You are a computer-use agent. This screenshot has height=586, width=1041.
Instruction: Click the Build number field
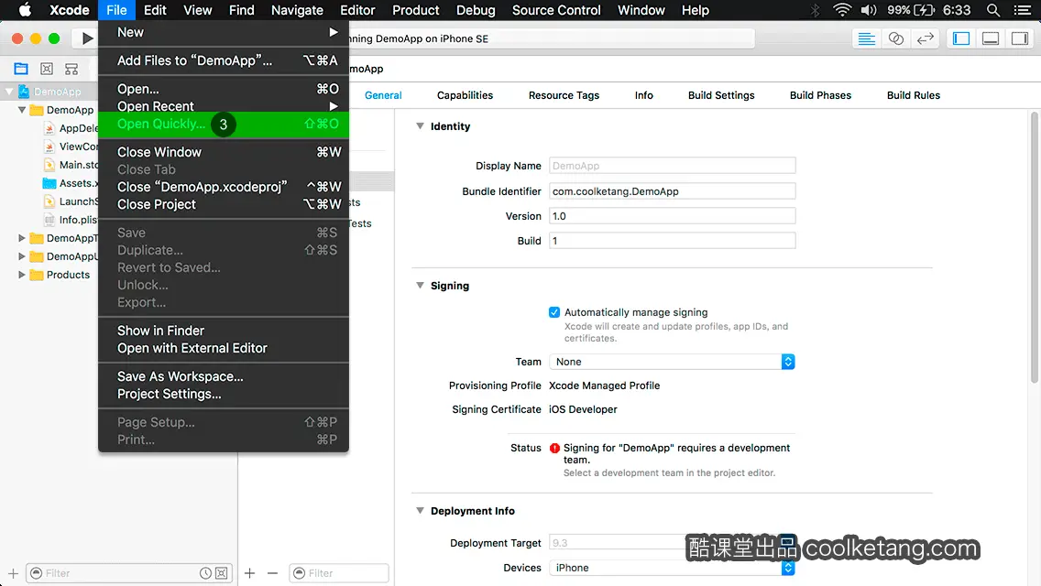click(x=672, y=240)
